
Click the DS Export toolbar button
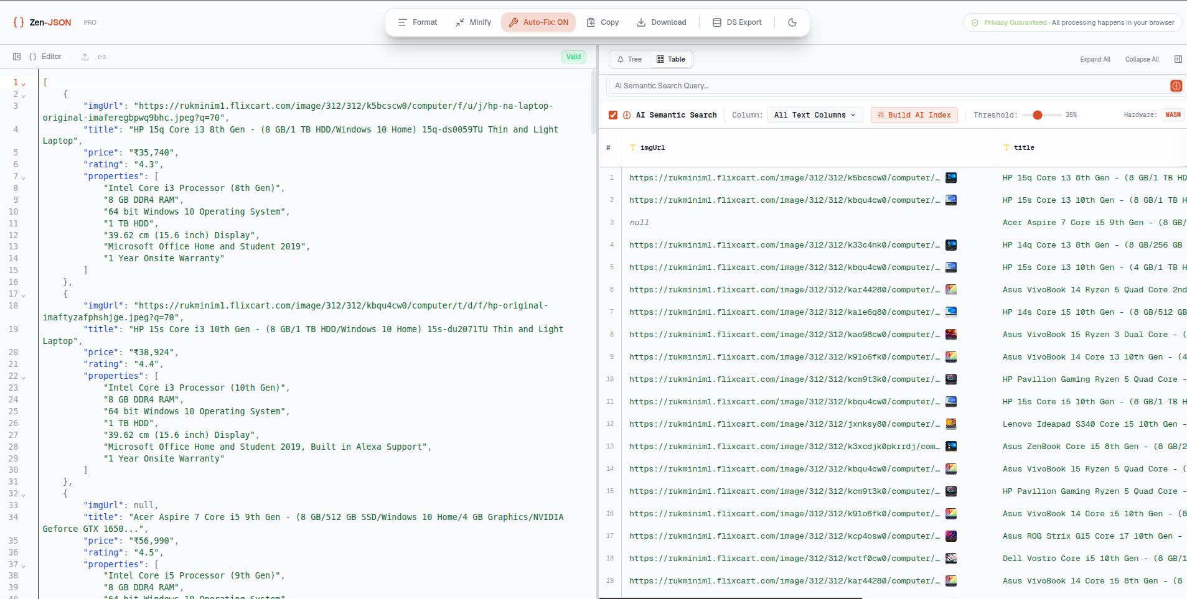click(x=737, y=22)
